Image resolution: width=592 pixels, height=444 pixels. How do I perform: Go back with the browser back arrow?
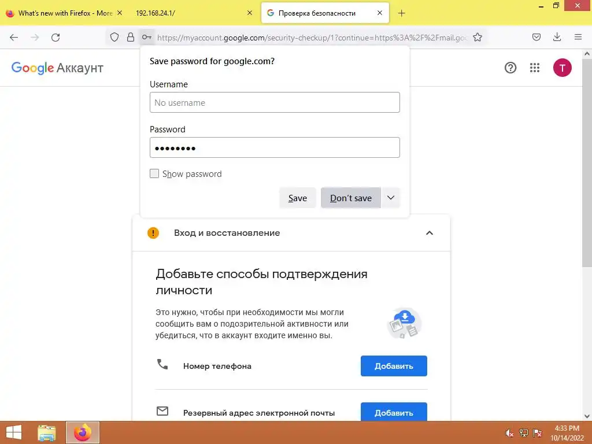click(14, 37)
